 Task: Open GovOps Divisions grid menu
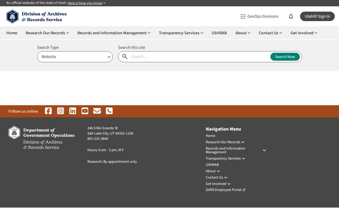tap(259, 16)
